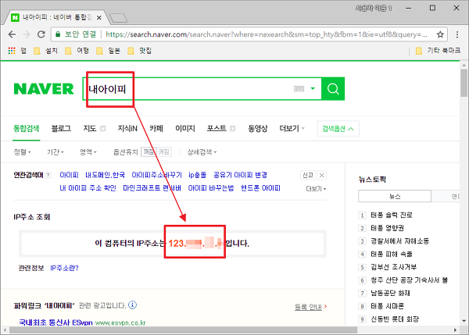The image size is (469, 335).
Task: Click the secure connection lock icon
Action: [58, 34]
